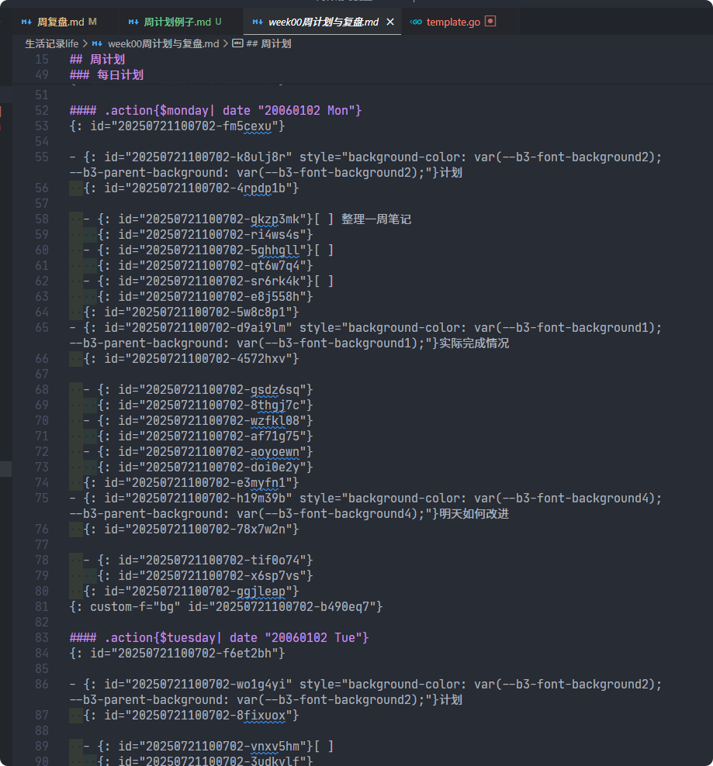Viewport: 713px width, 766px height.
Task: Click the Markdown icon in the breadcrumb
Action: tap(97, 44)
